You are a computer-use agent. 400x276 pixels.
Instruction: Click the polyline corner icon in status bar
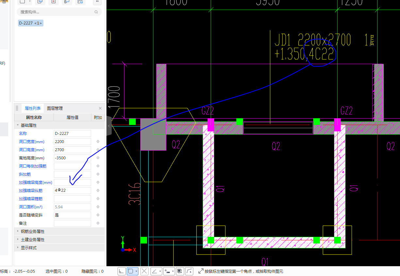click(189, 271)
